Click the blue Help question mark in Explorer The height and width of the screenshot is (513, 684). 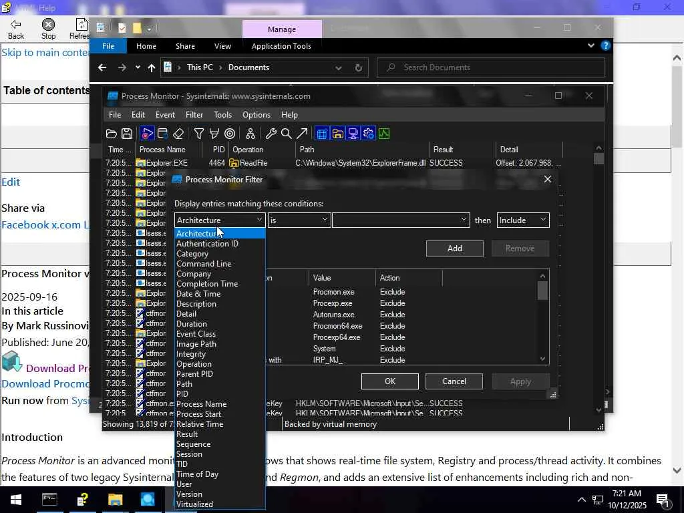coord(605,45)
